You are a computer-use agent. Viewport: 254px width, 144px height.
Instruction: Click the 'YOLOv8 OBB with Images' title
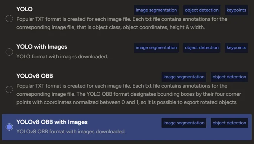point(52,122)
